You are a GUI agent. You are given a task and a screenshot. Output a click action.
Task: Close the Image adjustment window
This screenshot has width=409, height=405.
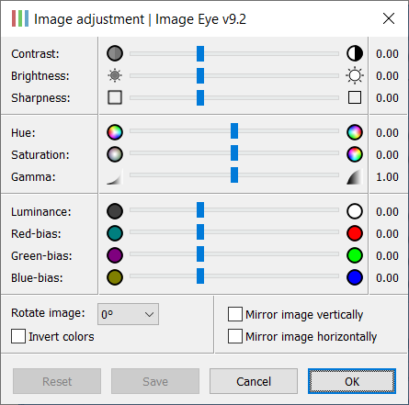[x=389, y=18]
